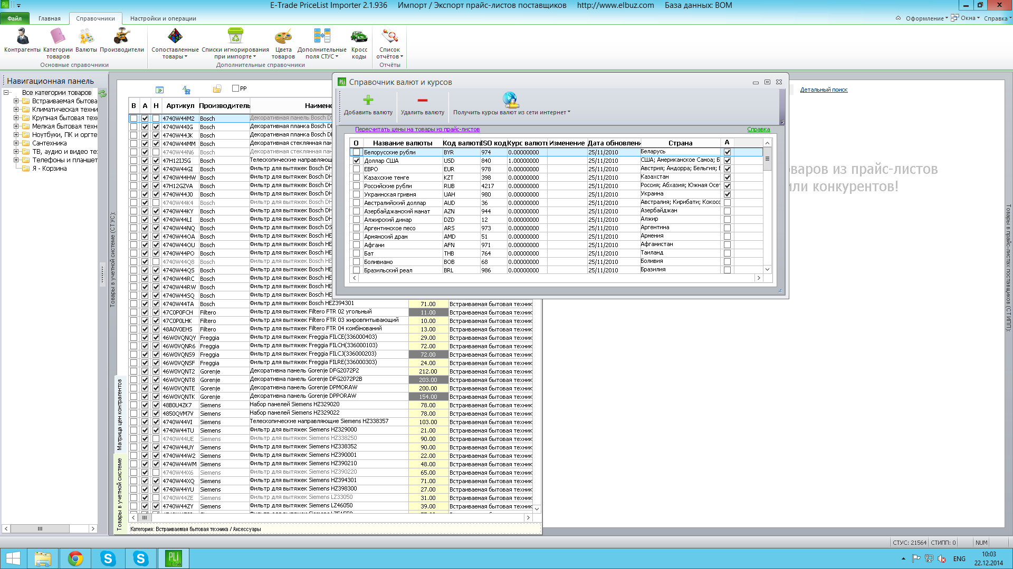The height and width of the screenshot is (569, 1013).
Task: Click the ENG language indicator in the tray
Action: coord(959,559)
